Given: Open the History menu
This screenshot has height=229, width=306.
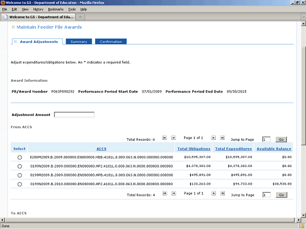Looking at the screenshot, I should pos(38,9).
